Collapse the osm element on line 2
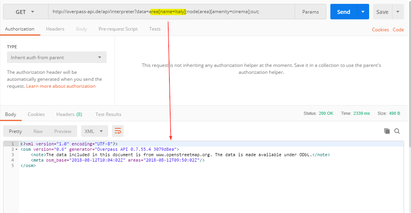This screenshot has width=411, height=213. point(17,150)
